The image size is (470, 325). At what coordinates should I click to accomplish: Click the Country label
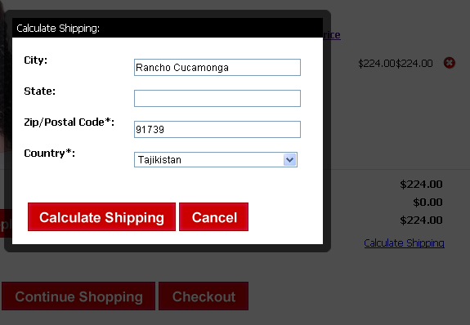[50, 154]
